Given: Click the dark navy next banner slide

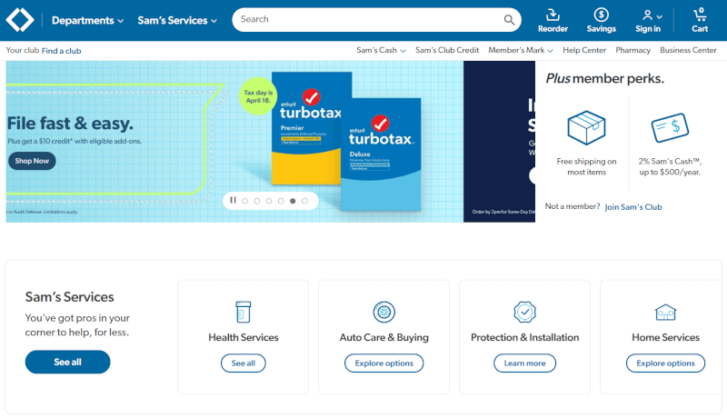Looking at the screenshot, I should point(499,142).
